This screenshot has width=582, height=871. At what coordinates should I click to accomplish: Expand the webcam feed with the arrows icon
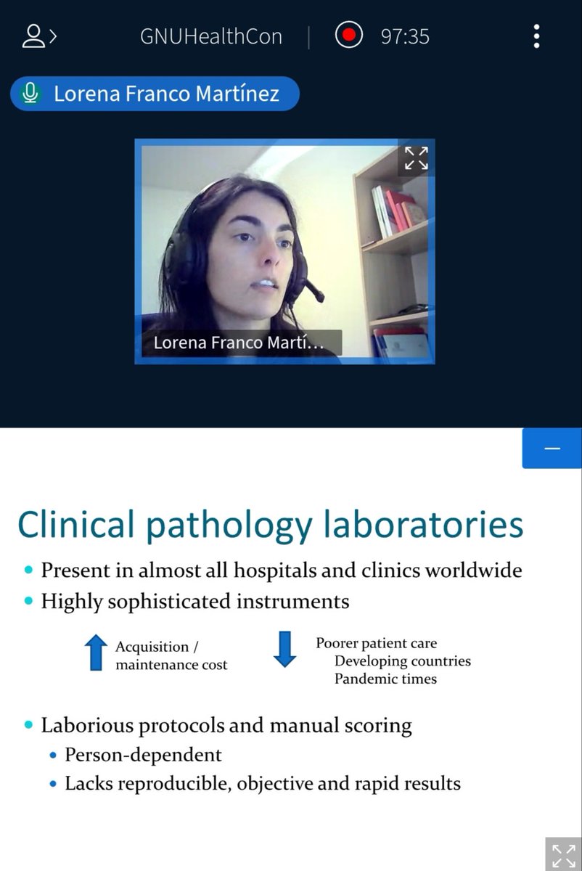[x=415, y=158]
